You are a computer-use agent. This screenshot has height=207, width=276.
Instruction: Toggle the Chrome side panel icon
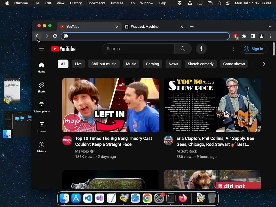tap(253, 36)
